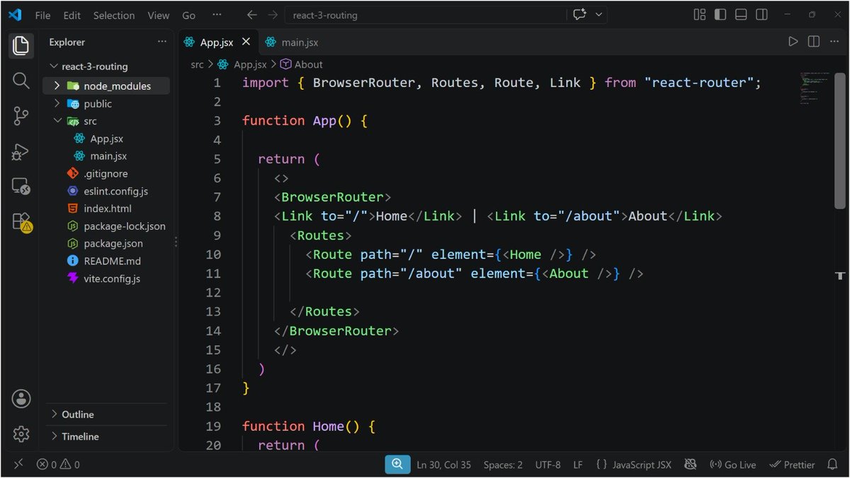
Task: Open Source Control view
Action: [21, 116]
